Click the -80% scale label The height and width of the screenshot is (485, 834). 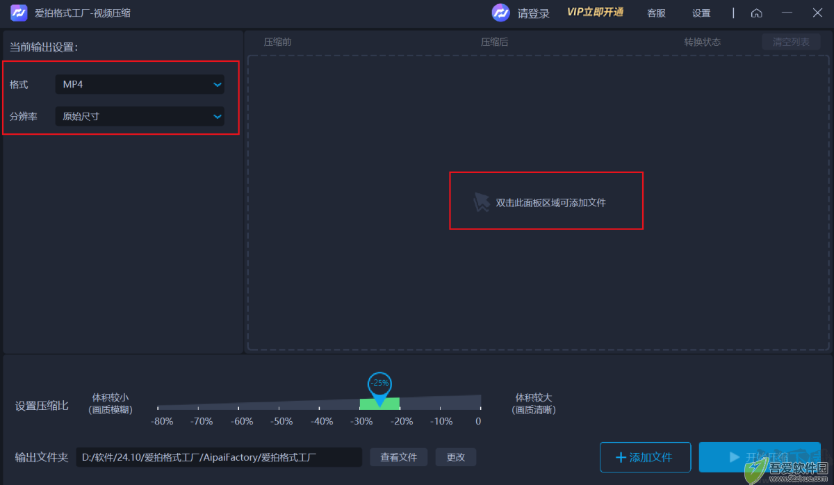(x=162, y=421)
